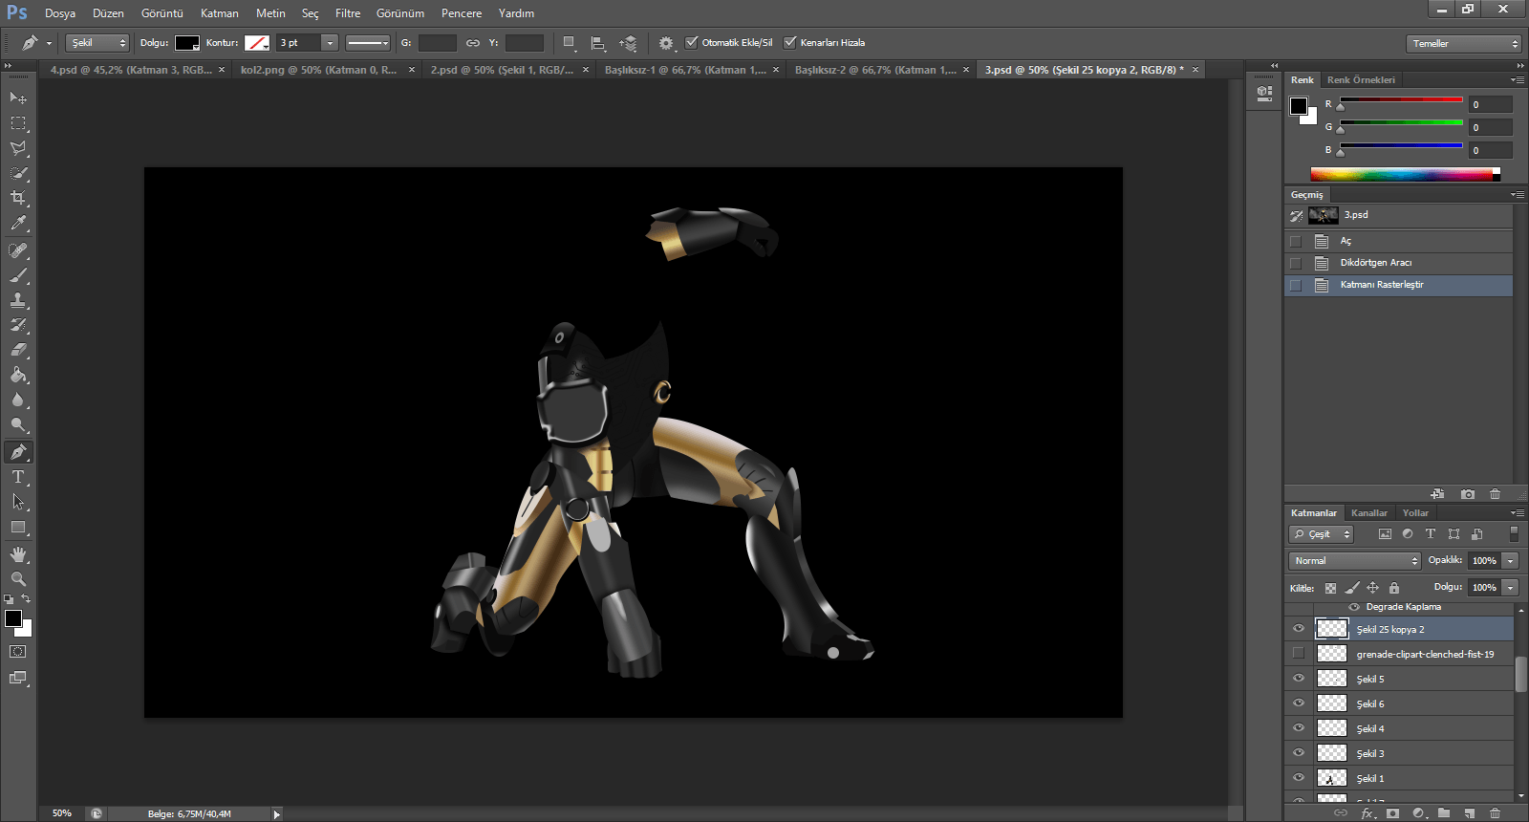Select the Polygonal Lasso tool
This screenshot has width=1529, height=822.
[18, 148]
